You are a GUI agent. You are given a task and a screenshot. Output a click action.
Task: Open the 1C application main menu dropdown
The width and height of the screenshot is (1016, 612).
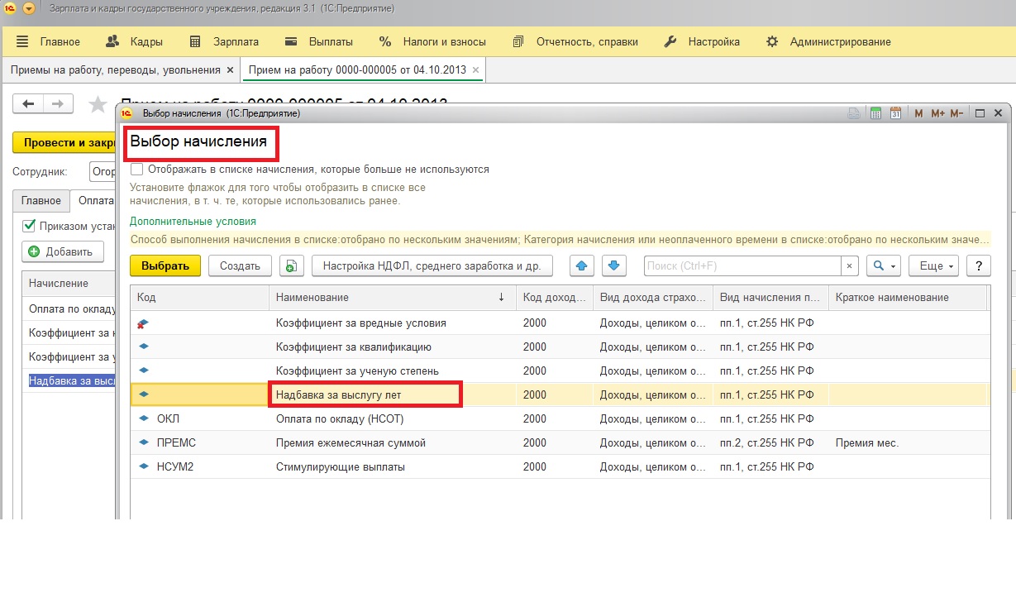30,8
